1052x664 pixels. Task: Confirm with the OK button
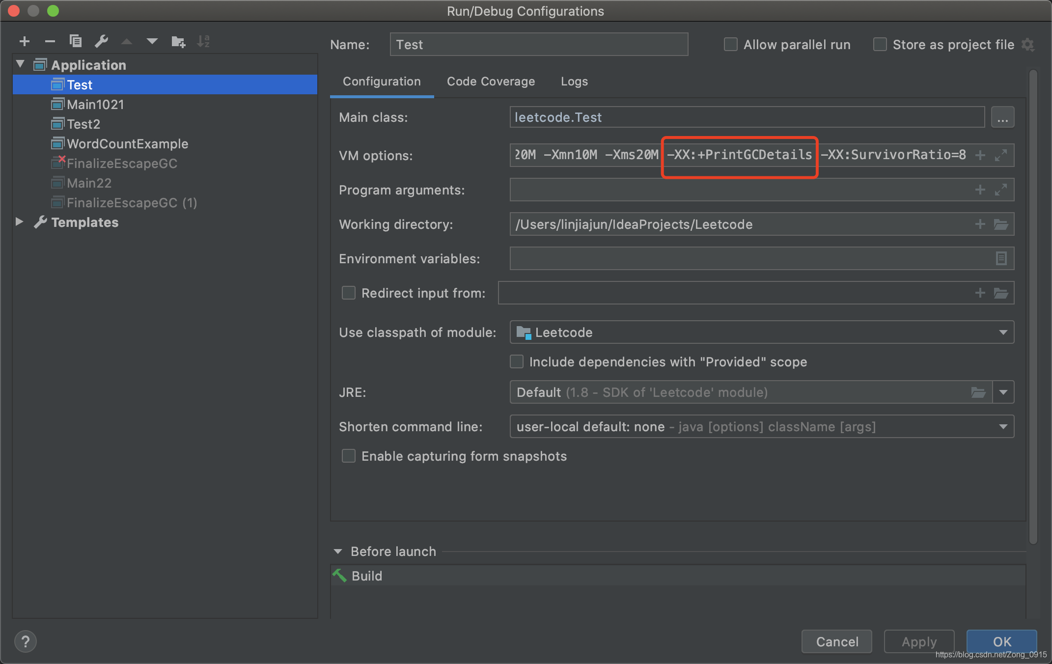(x=1002, y=641)
